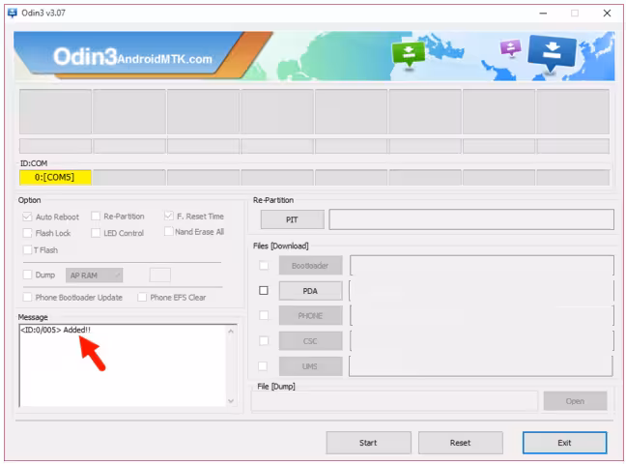Click the Reset button
The image size is (626, 464).
[460, 443]
